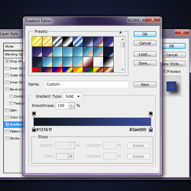Select the blue and white striped preset
This screenshot has height=191, width=191.
pyautogui.click(x=78, y=41)
